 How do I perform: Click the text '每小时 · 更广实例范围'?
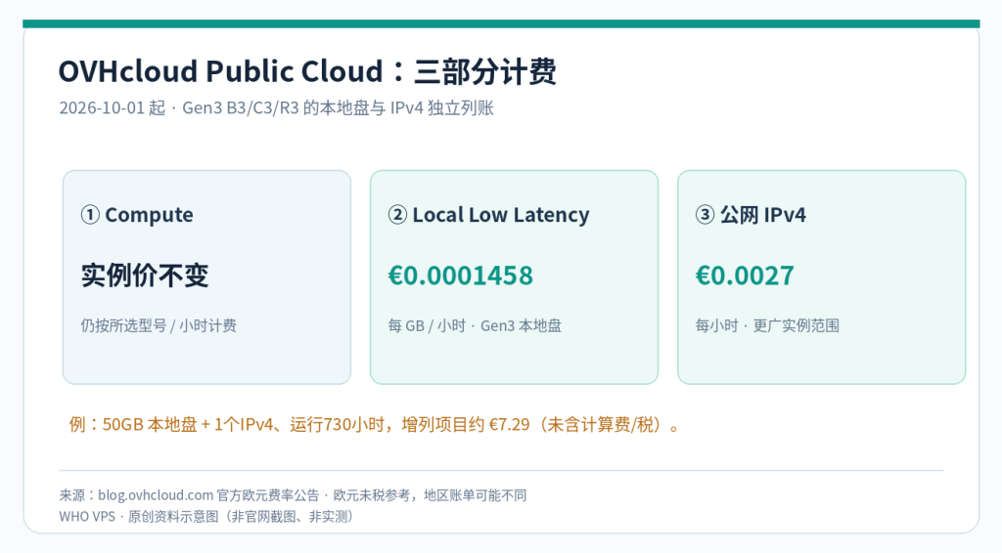click(767, 325)
